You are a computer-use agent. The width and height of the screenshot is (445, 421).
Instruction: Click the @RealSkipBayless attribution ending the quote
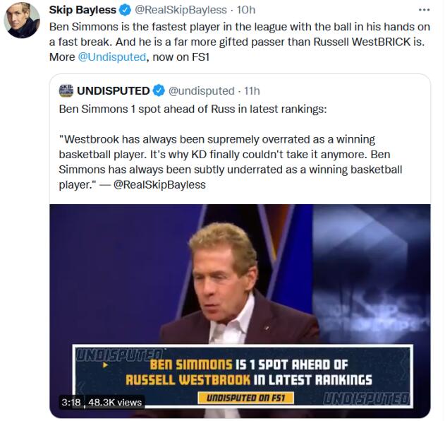159,184
